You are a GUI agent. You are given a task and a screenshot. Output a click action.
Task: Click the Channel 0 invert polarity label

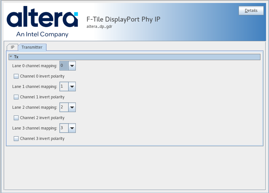(x=42, y=76)
